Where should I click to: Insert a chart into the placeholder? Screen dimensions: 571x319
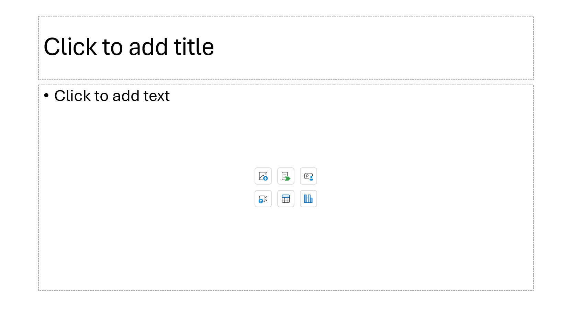point(309,199)
